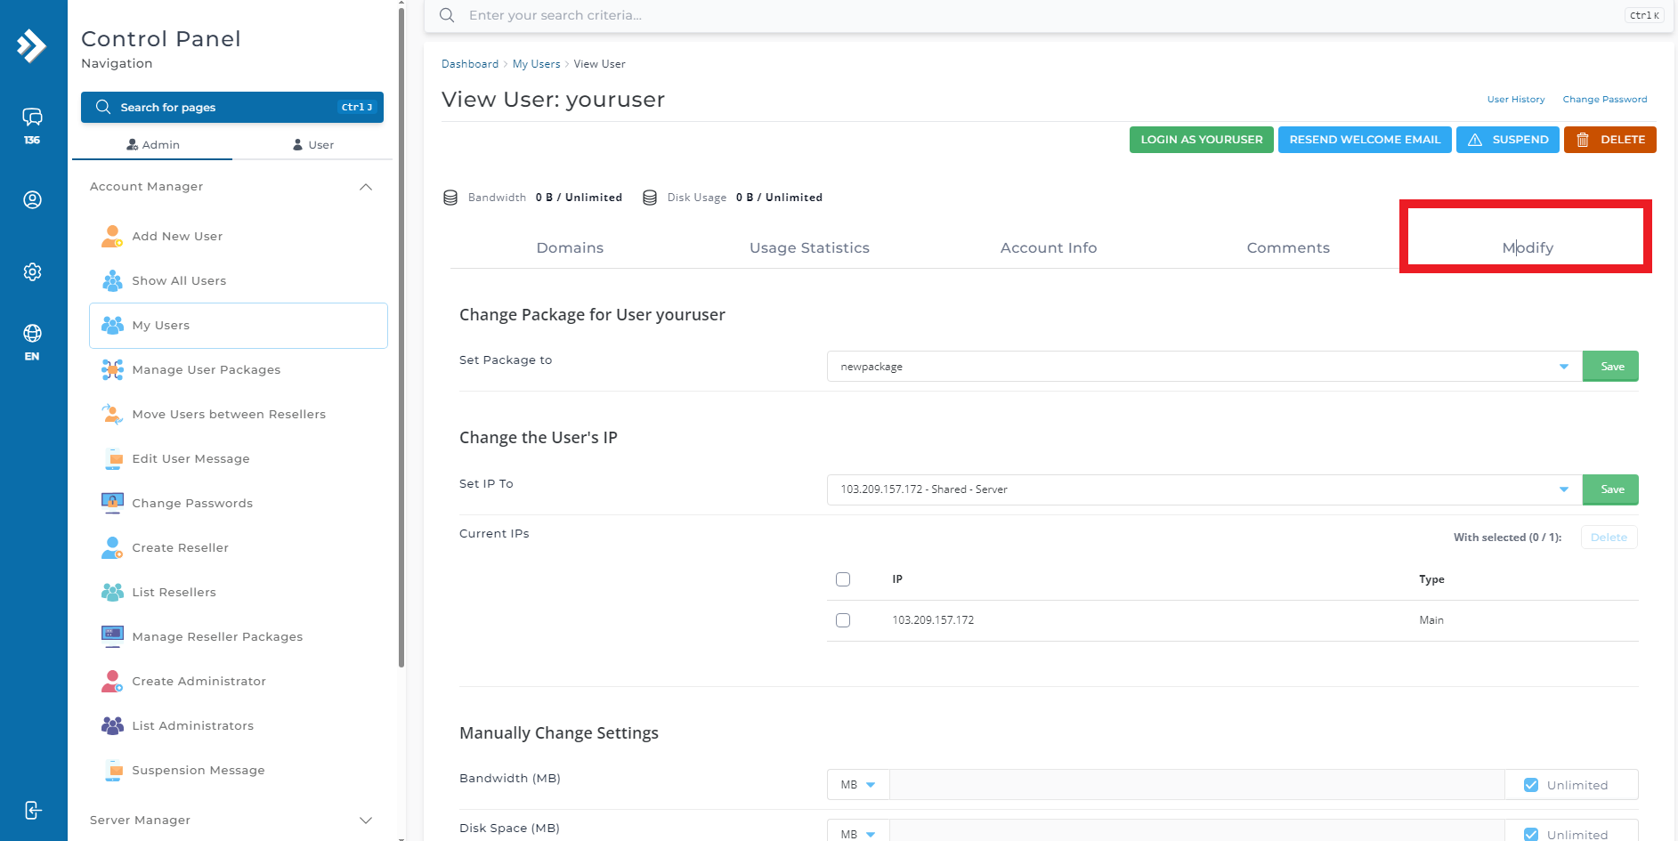Image resolution: width=1678 pixels, height=841 pixels.
Task: Click the List Resellers icon
Action: pyautogui.click(x=112, y=592)
